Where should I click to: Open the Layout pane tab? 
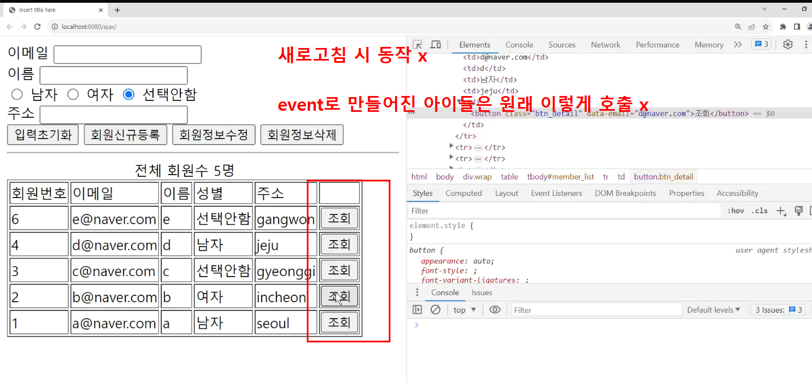(507, 193)
